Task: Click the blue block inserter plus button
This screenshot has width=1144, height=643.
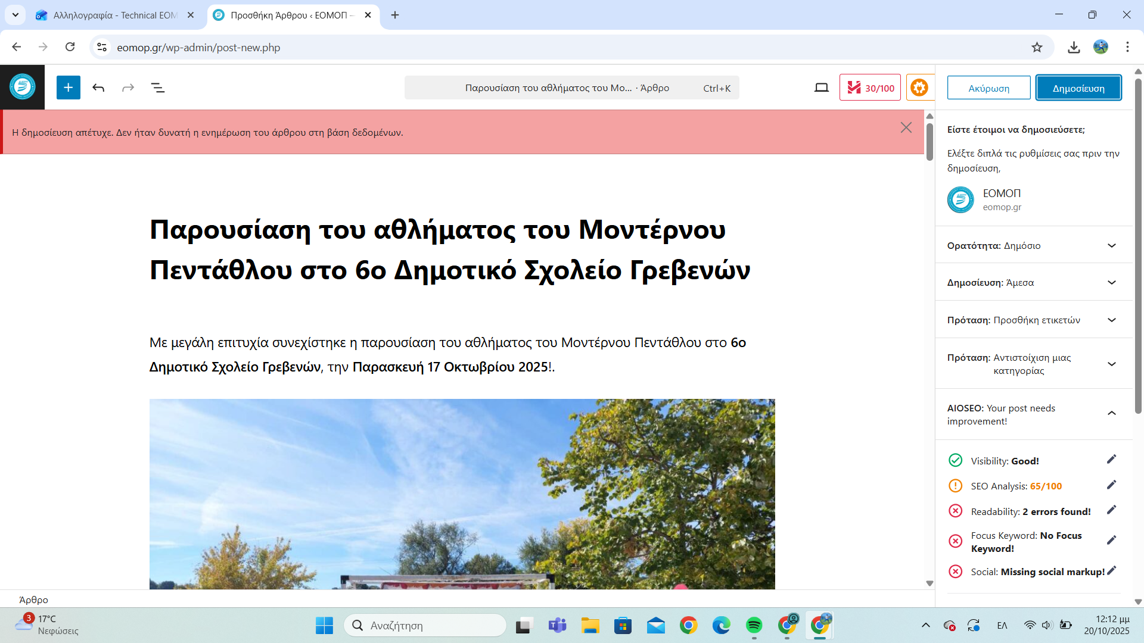Action: click(x=69, y=88)
